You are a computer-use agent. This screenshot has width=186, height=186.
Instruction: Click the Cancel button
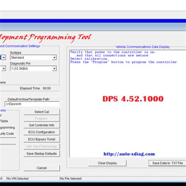point(42,168)
